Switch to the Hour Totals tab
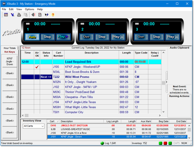Image resolution: width=194 pixels, height=147 pixels. pos(9,48)
